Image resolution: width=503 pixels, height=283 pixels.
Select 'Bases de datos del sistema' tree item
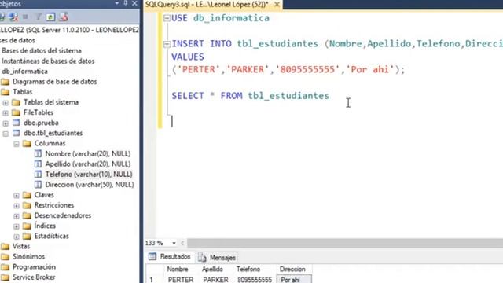point(42,50)
